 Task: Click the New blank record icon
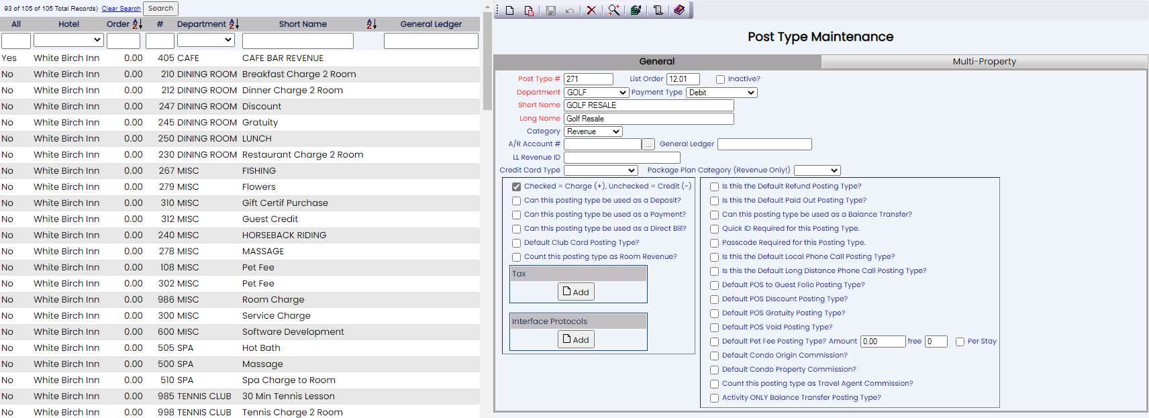point(510,10)
